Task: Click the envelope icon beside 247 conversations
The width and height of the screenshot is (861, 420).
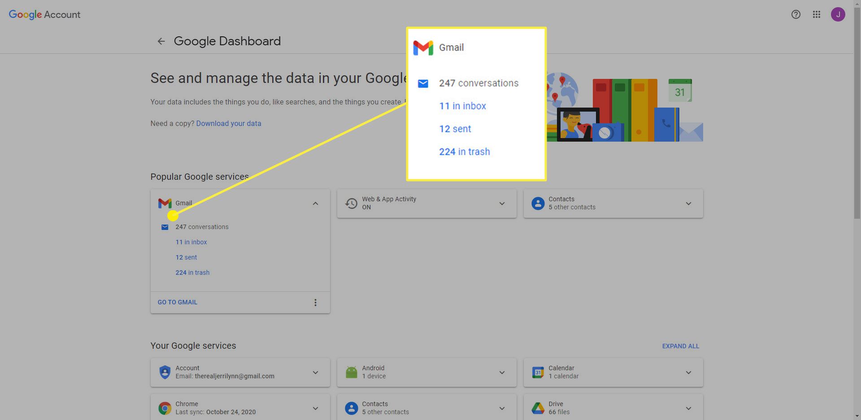Action: coord(165,227)
